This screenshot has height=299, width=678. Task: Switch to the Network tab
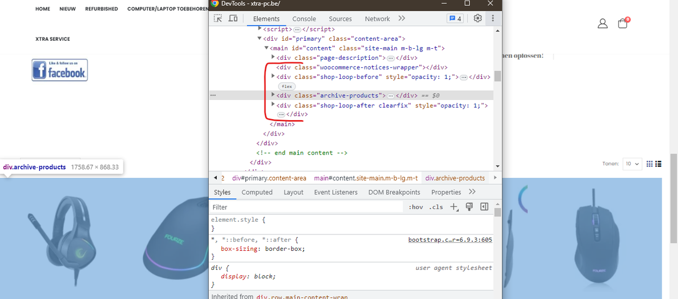pos(377,19)
